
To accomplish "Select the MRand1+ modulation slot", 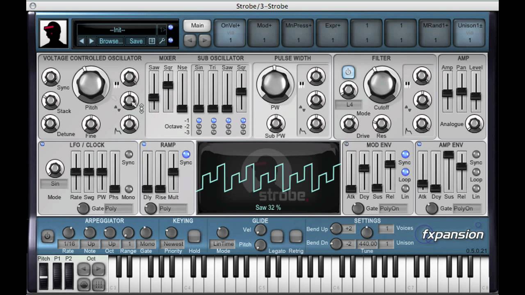I will (x=435, y=33).
